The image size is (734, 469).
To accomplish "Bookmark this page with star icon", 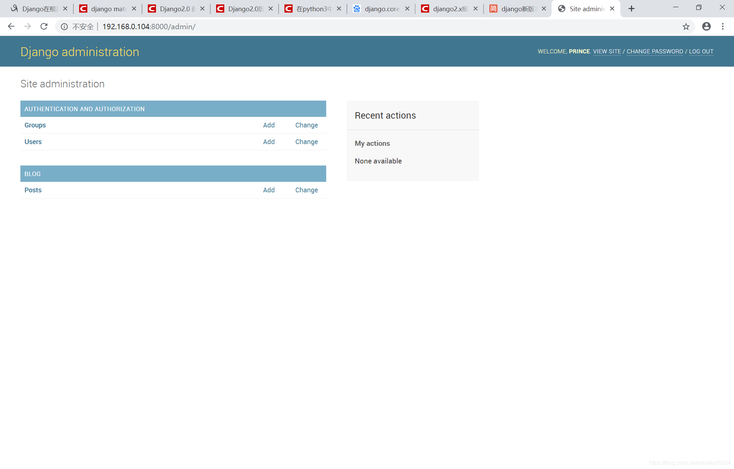I will click(x=686, y=27).
